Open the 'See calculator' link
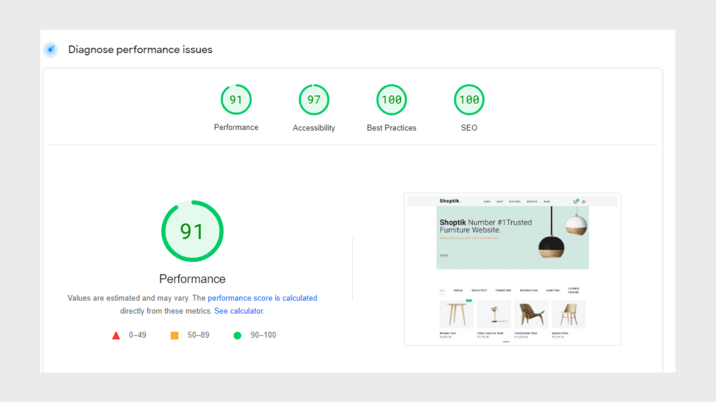The height and width of the screenshot is (402, 716). [x=238, y=311]
